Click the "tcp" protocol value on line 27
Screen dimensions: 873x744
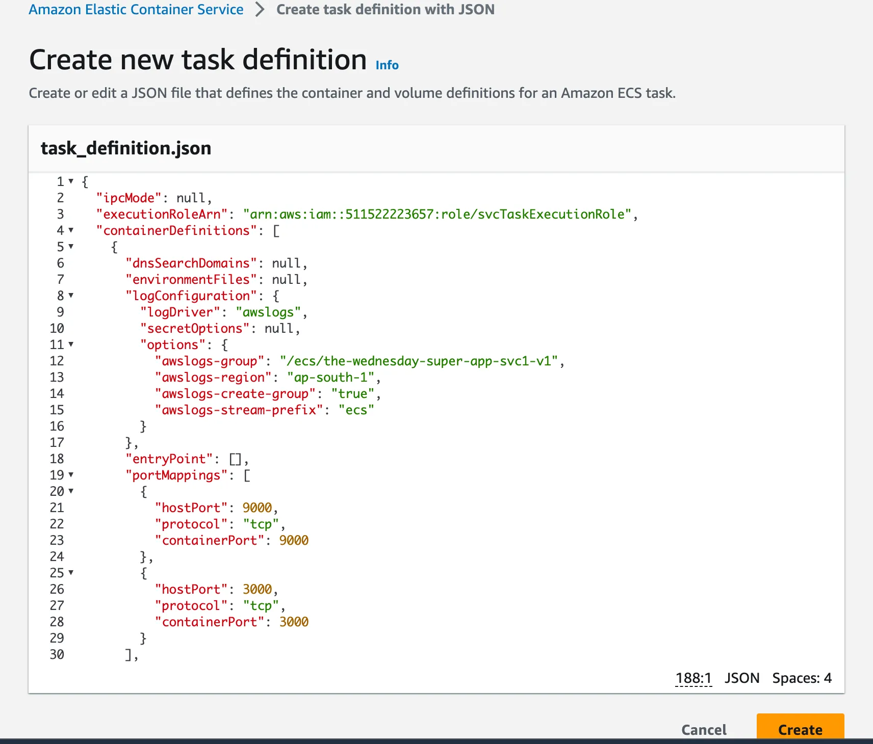tap(261, 605)
